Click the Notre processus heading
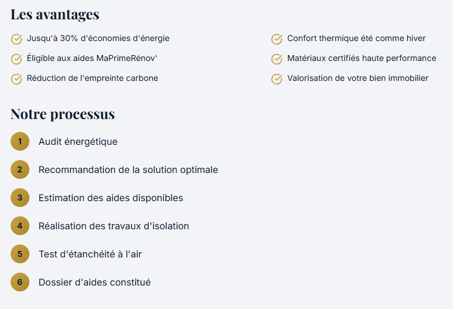This screenshot has height=309, width=453. click(x=62, y=114)
